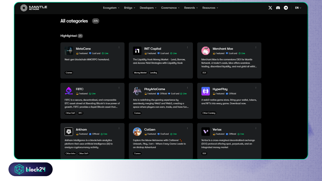Click the Games tag on MetaCene
322x181 pixels.
(69, 73)
